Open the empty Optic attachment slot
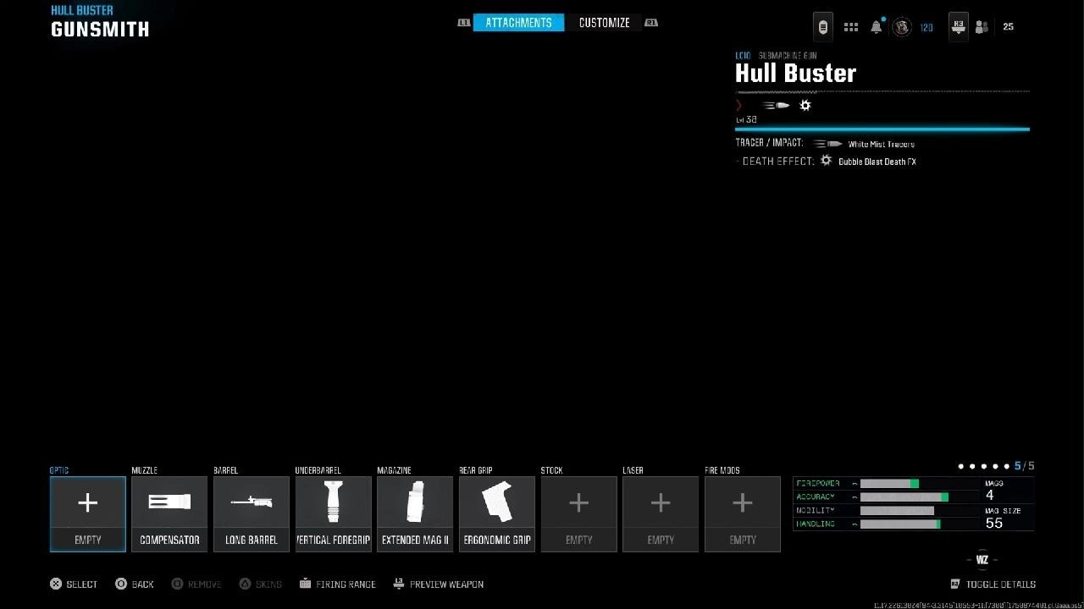Image resolution: width=1084 pixels, height=609 pixels. (88, 514)
